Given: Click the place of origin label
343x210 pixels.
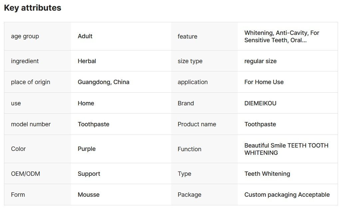Looking at the screenshot, I should tap(31, 82).
